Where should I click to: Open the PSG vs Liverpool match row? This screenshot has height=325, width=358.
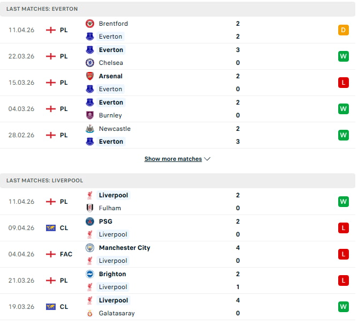pyautogui.click(x=177, y=228)
